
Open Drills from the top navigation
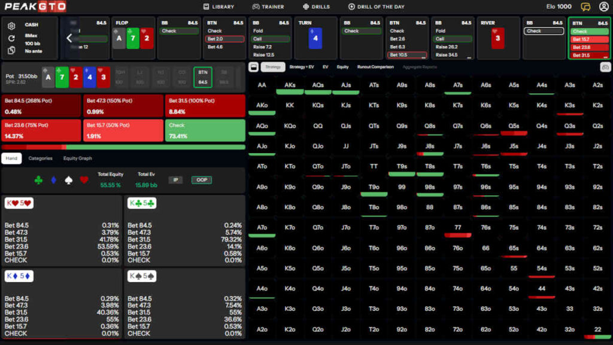point(316,7)
